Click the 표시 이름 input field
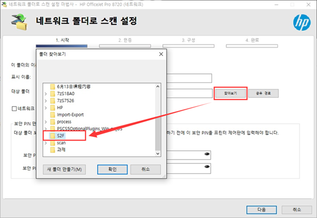Image resolution: width=317 pixels, height=218 pixels. point(189,78)
